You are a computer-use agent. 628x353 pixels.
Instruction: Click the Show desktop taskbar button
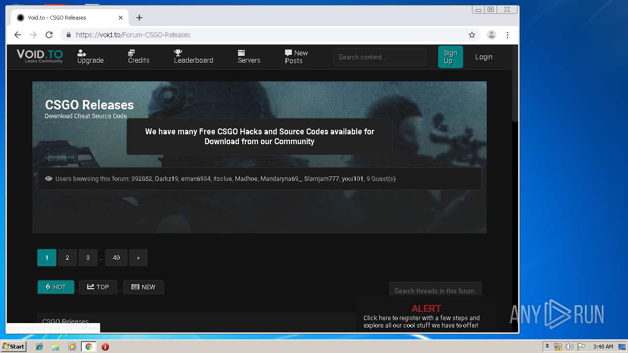tap(623, 347)
